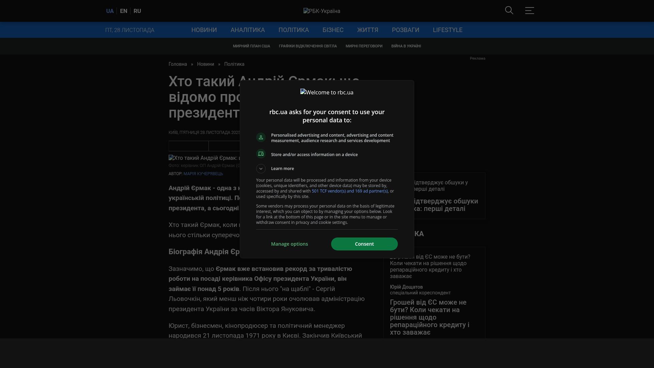Click the Welcome to rbc.ua logo
This screenshot has width=654, height=368.
click(327, 92)
